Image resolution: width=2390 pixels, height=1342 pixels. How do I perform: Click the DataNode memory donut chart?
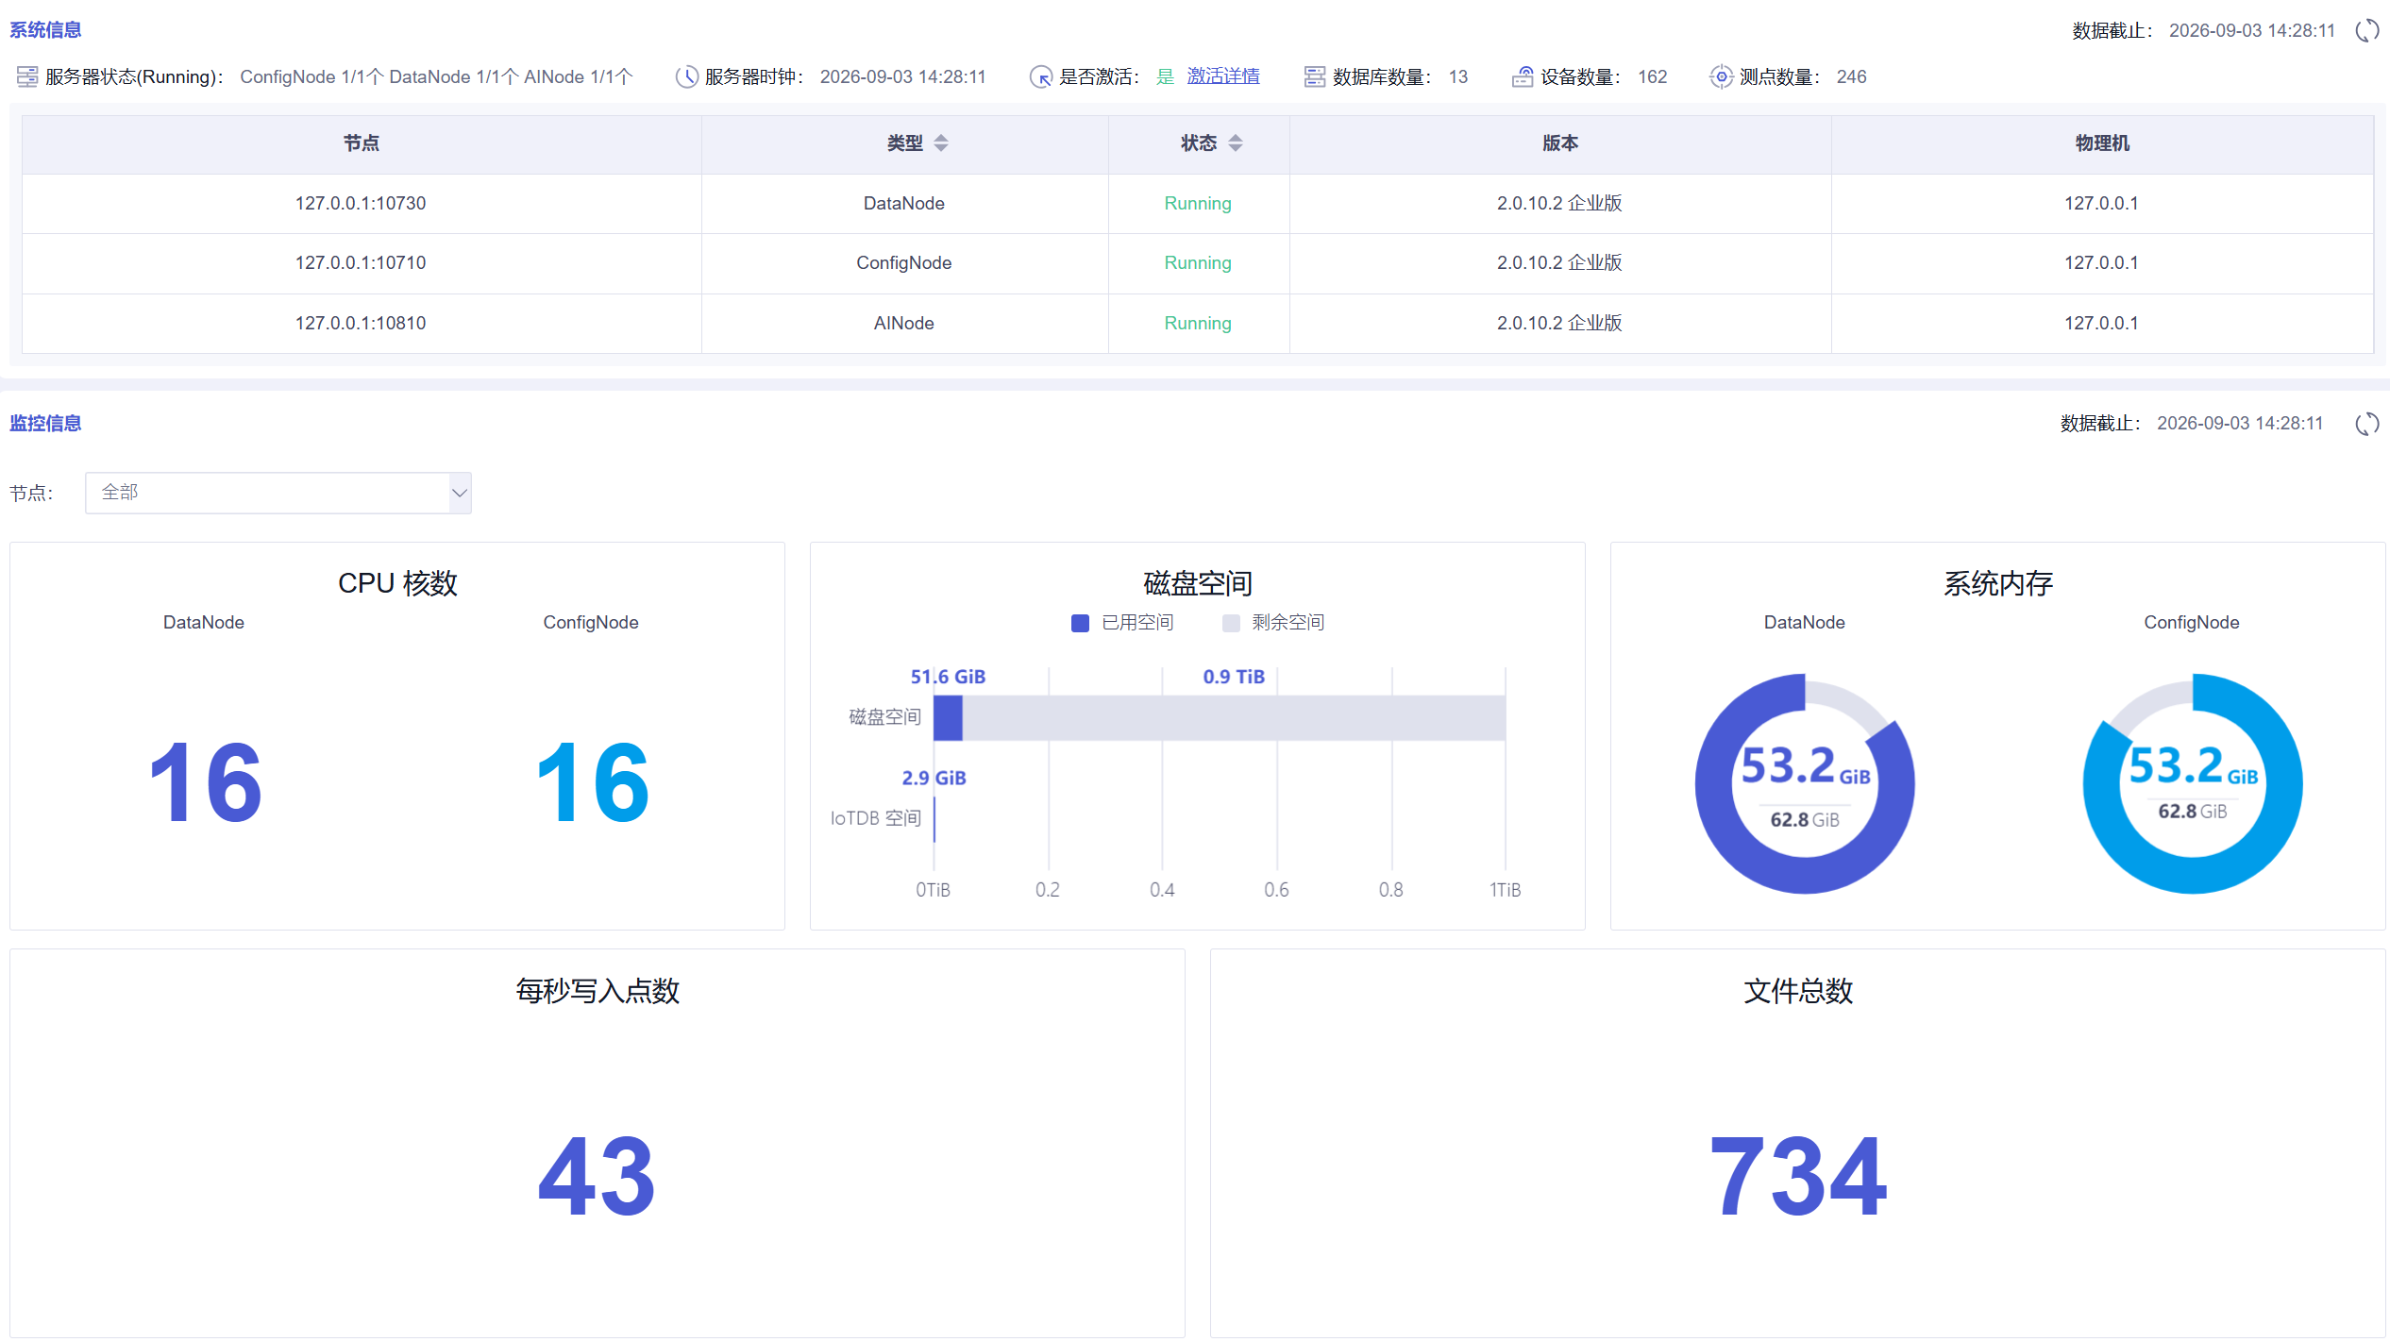1805,783
